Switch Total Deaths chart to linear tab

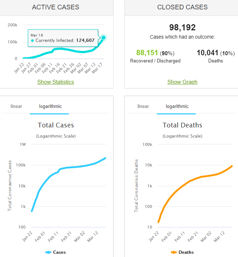[143, 106]
